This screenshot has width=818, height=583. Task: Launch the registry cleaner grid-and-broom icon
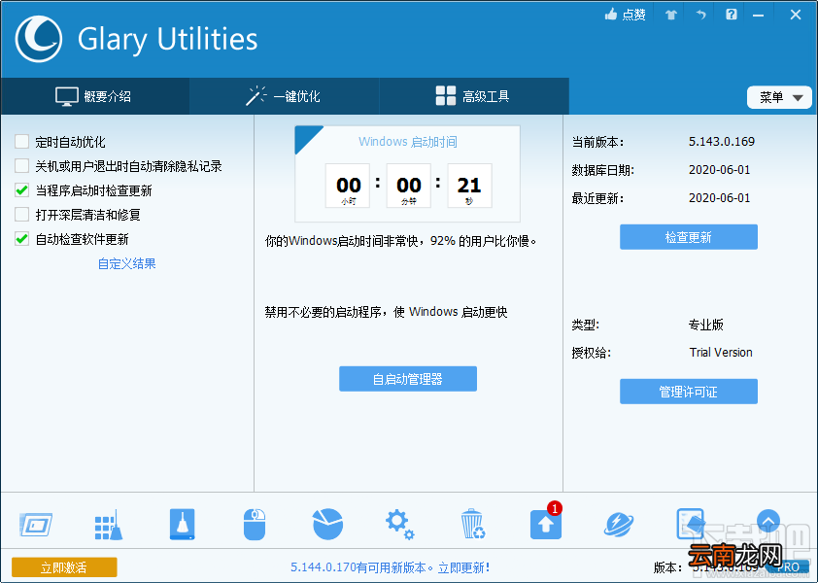coord(109,525)
